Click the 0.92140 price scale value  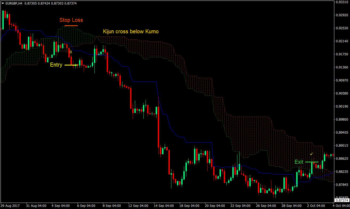[x=343, y=41]
